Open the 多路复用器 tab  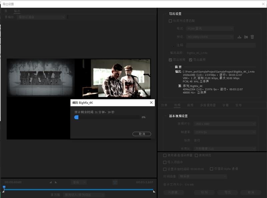(x=208, y=105)
